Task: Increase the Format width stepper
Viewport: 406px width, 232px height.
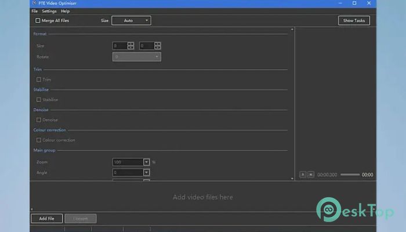Action: pyautogui.click(x=130, y=43)
